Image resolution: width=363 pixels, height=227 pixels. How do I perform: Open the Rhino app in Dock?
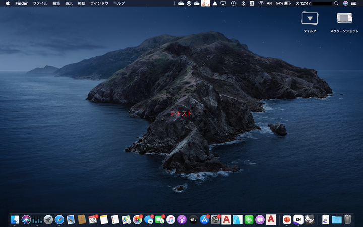tap(309, 219)
